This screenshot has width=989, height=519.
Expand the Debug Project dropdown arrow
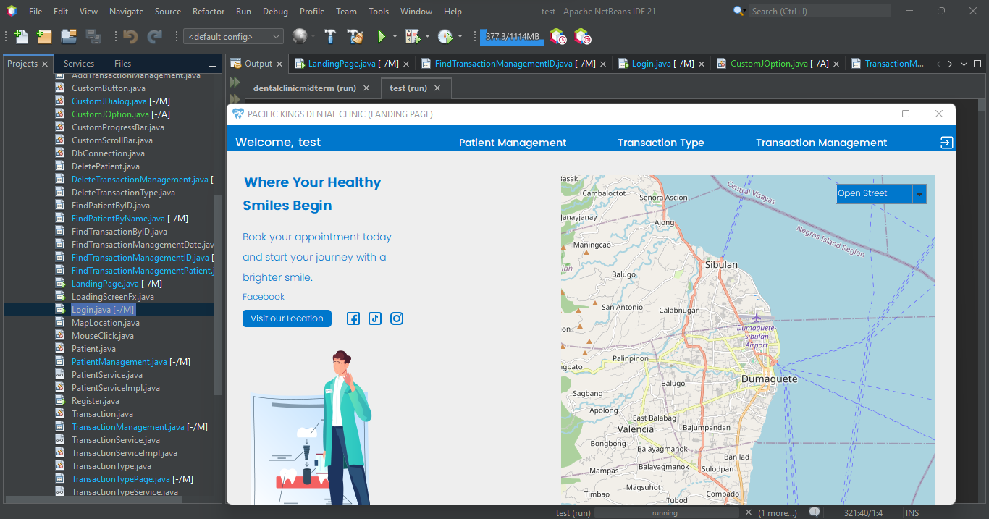427,36
